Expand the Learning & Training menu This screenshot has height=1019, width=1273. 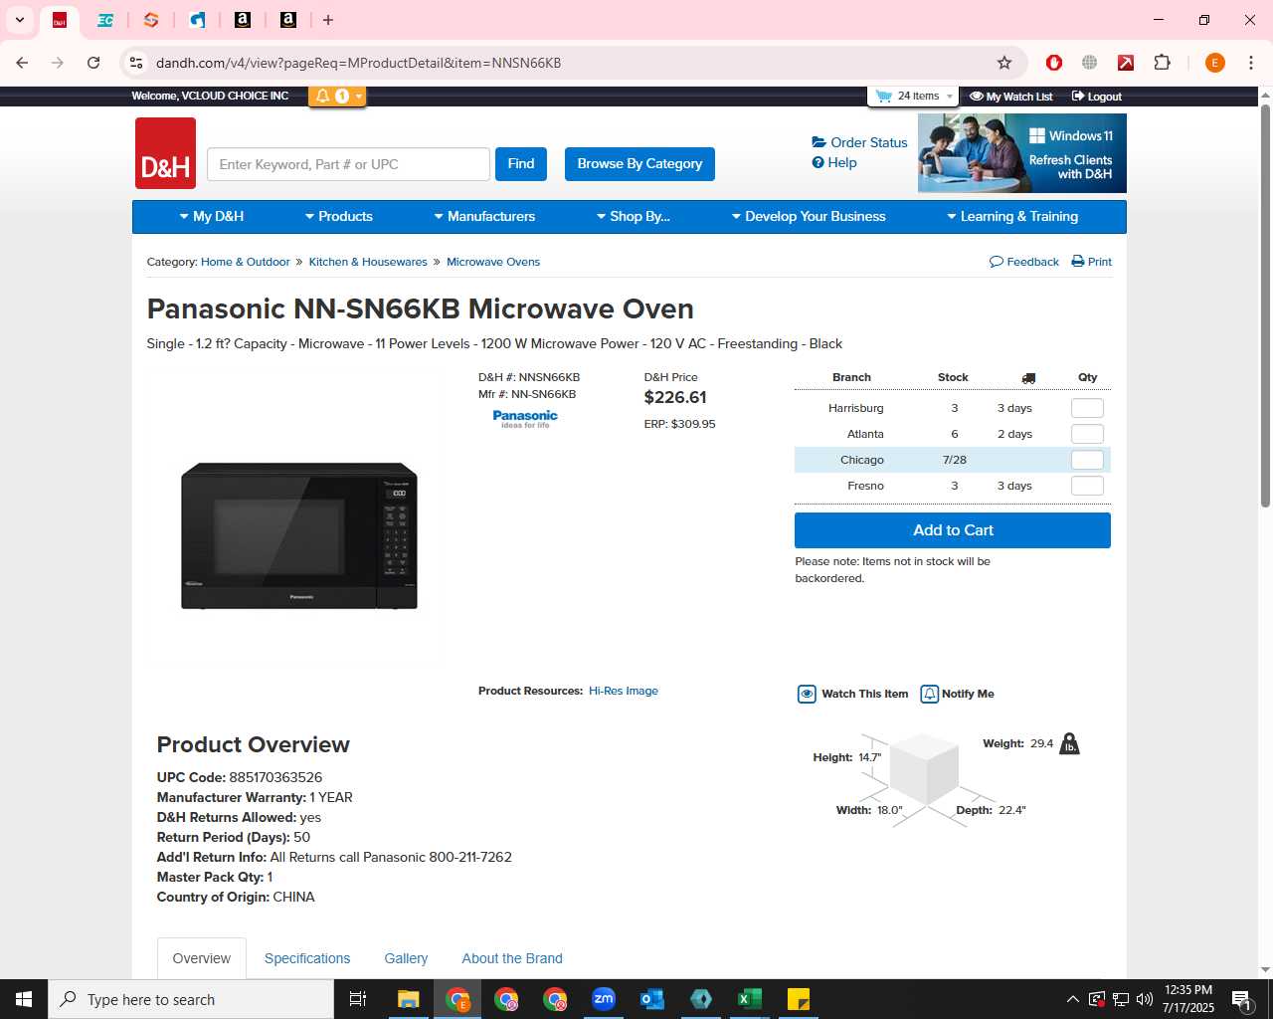click(1012, 216)
